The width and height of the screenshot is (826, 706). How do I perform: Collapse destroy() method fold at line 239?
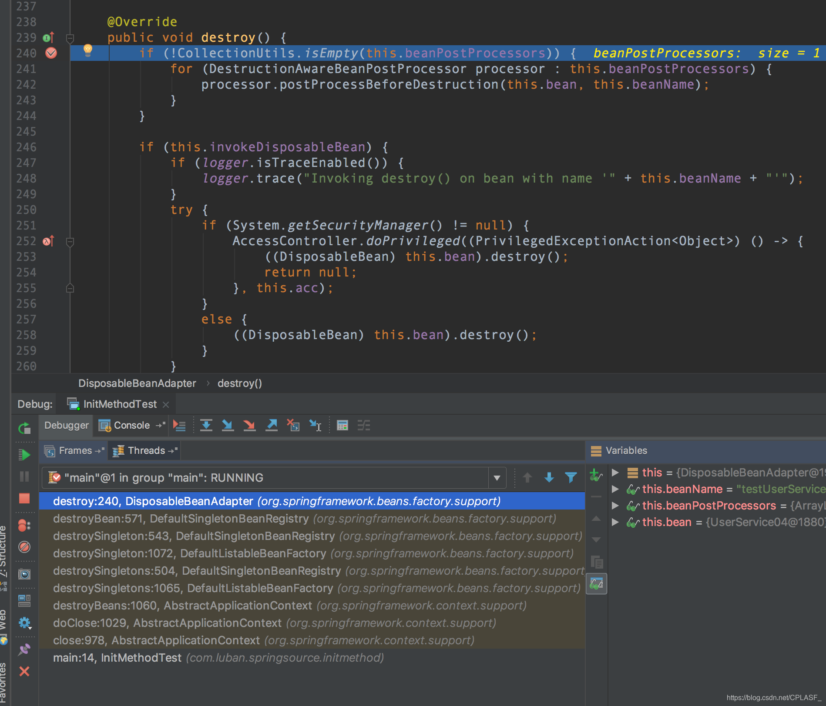pyautogui.click(x=70, y=38)
